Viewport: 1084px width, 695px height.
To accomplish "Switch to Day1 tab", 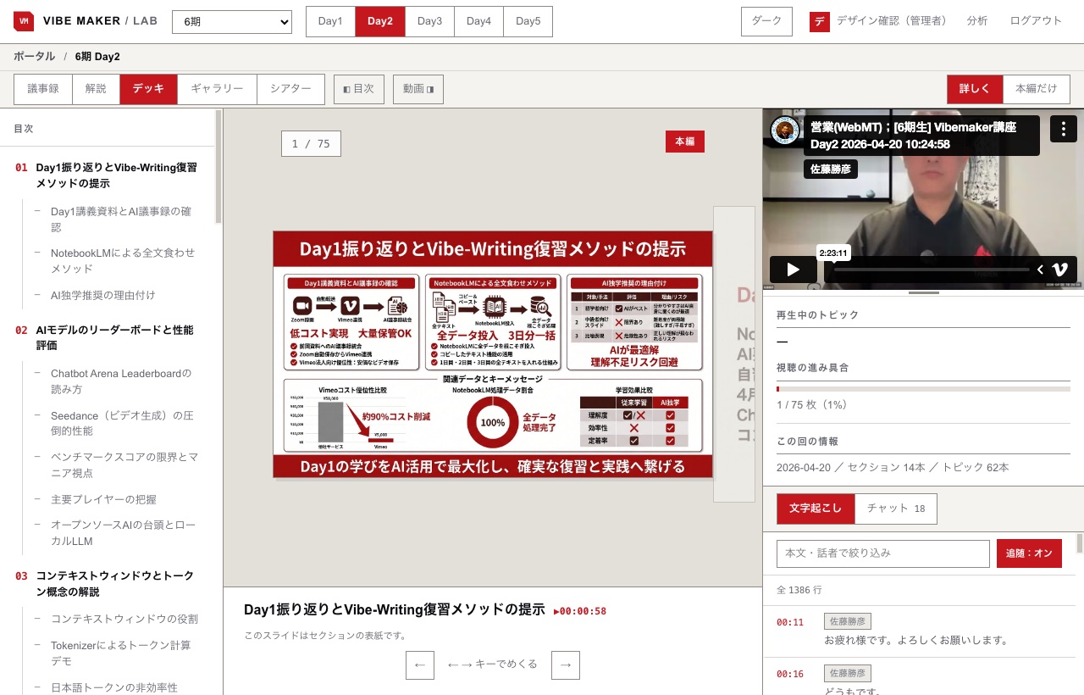I will (330, 21).
